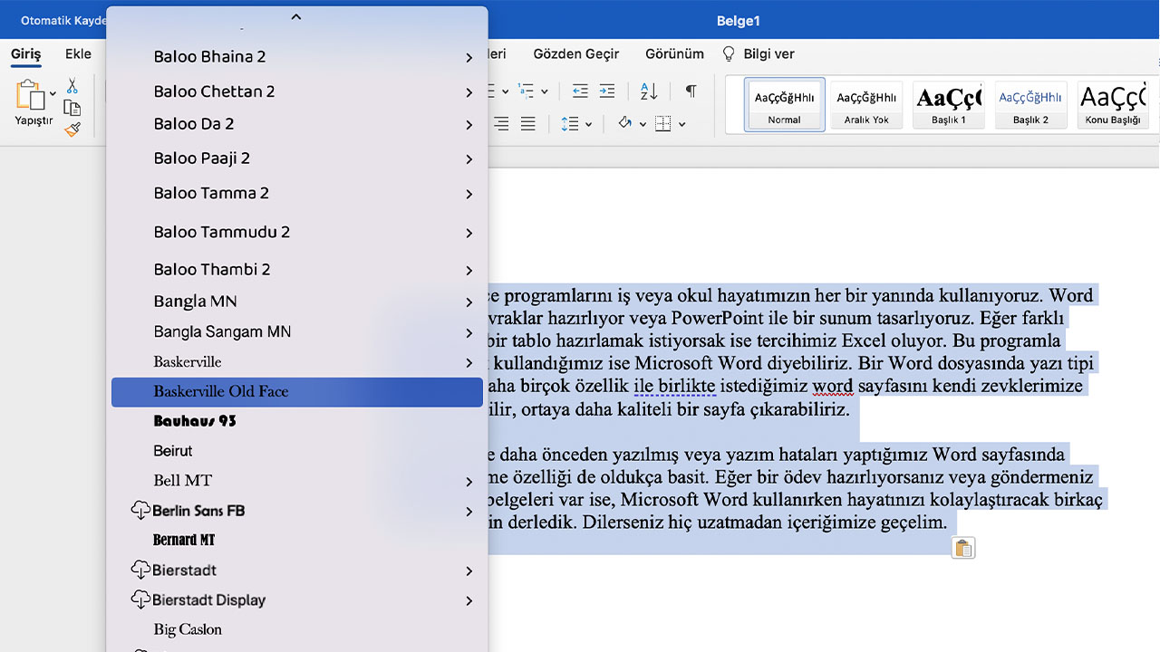The image size is (1160, 652).
Task: Toggle paragraph marks visibility
Action: click(x=691, y=91)
